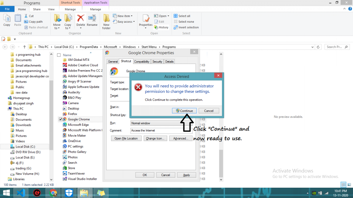
Task: Click Copy path in the ribbon
Action: pos(33,22)
